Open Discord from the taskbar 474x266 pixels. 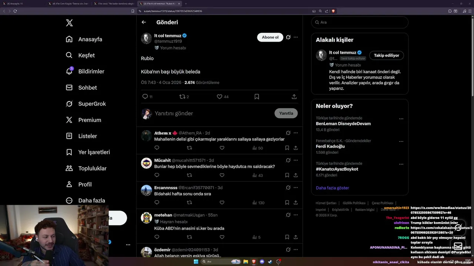(x=262, y=262)
